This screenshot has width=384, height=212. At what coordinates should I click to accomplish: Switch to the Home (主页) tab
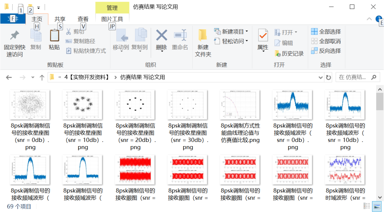(37, 19)
